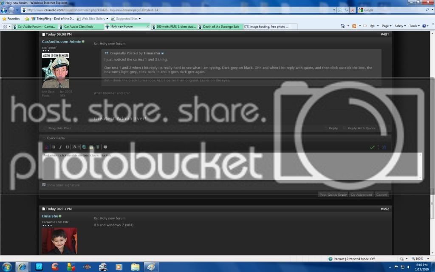Open post number #491 permalink

pos(384,34)
